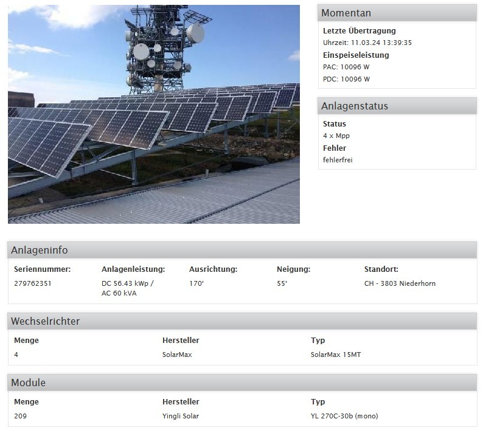483x433 pixels.
Task: Select the 170° Ausrichtung value
Action: 196,283
